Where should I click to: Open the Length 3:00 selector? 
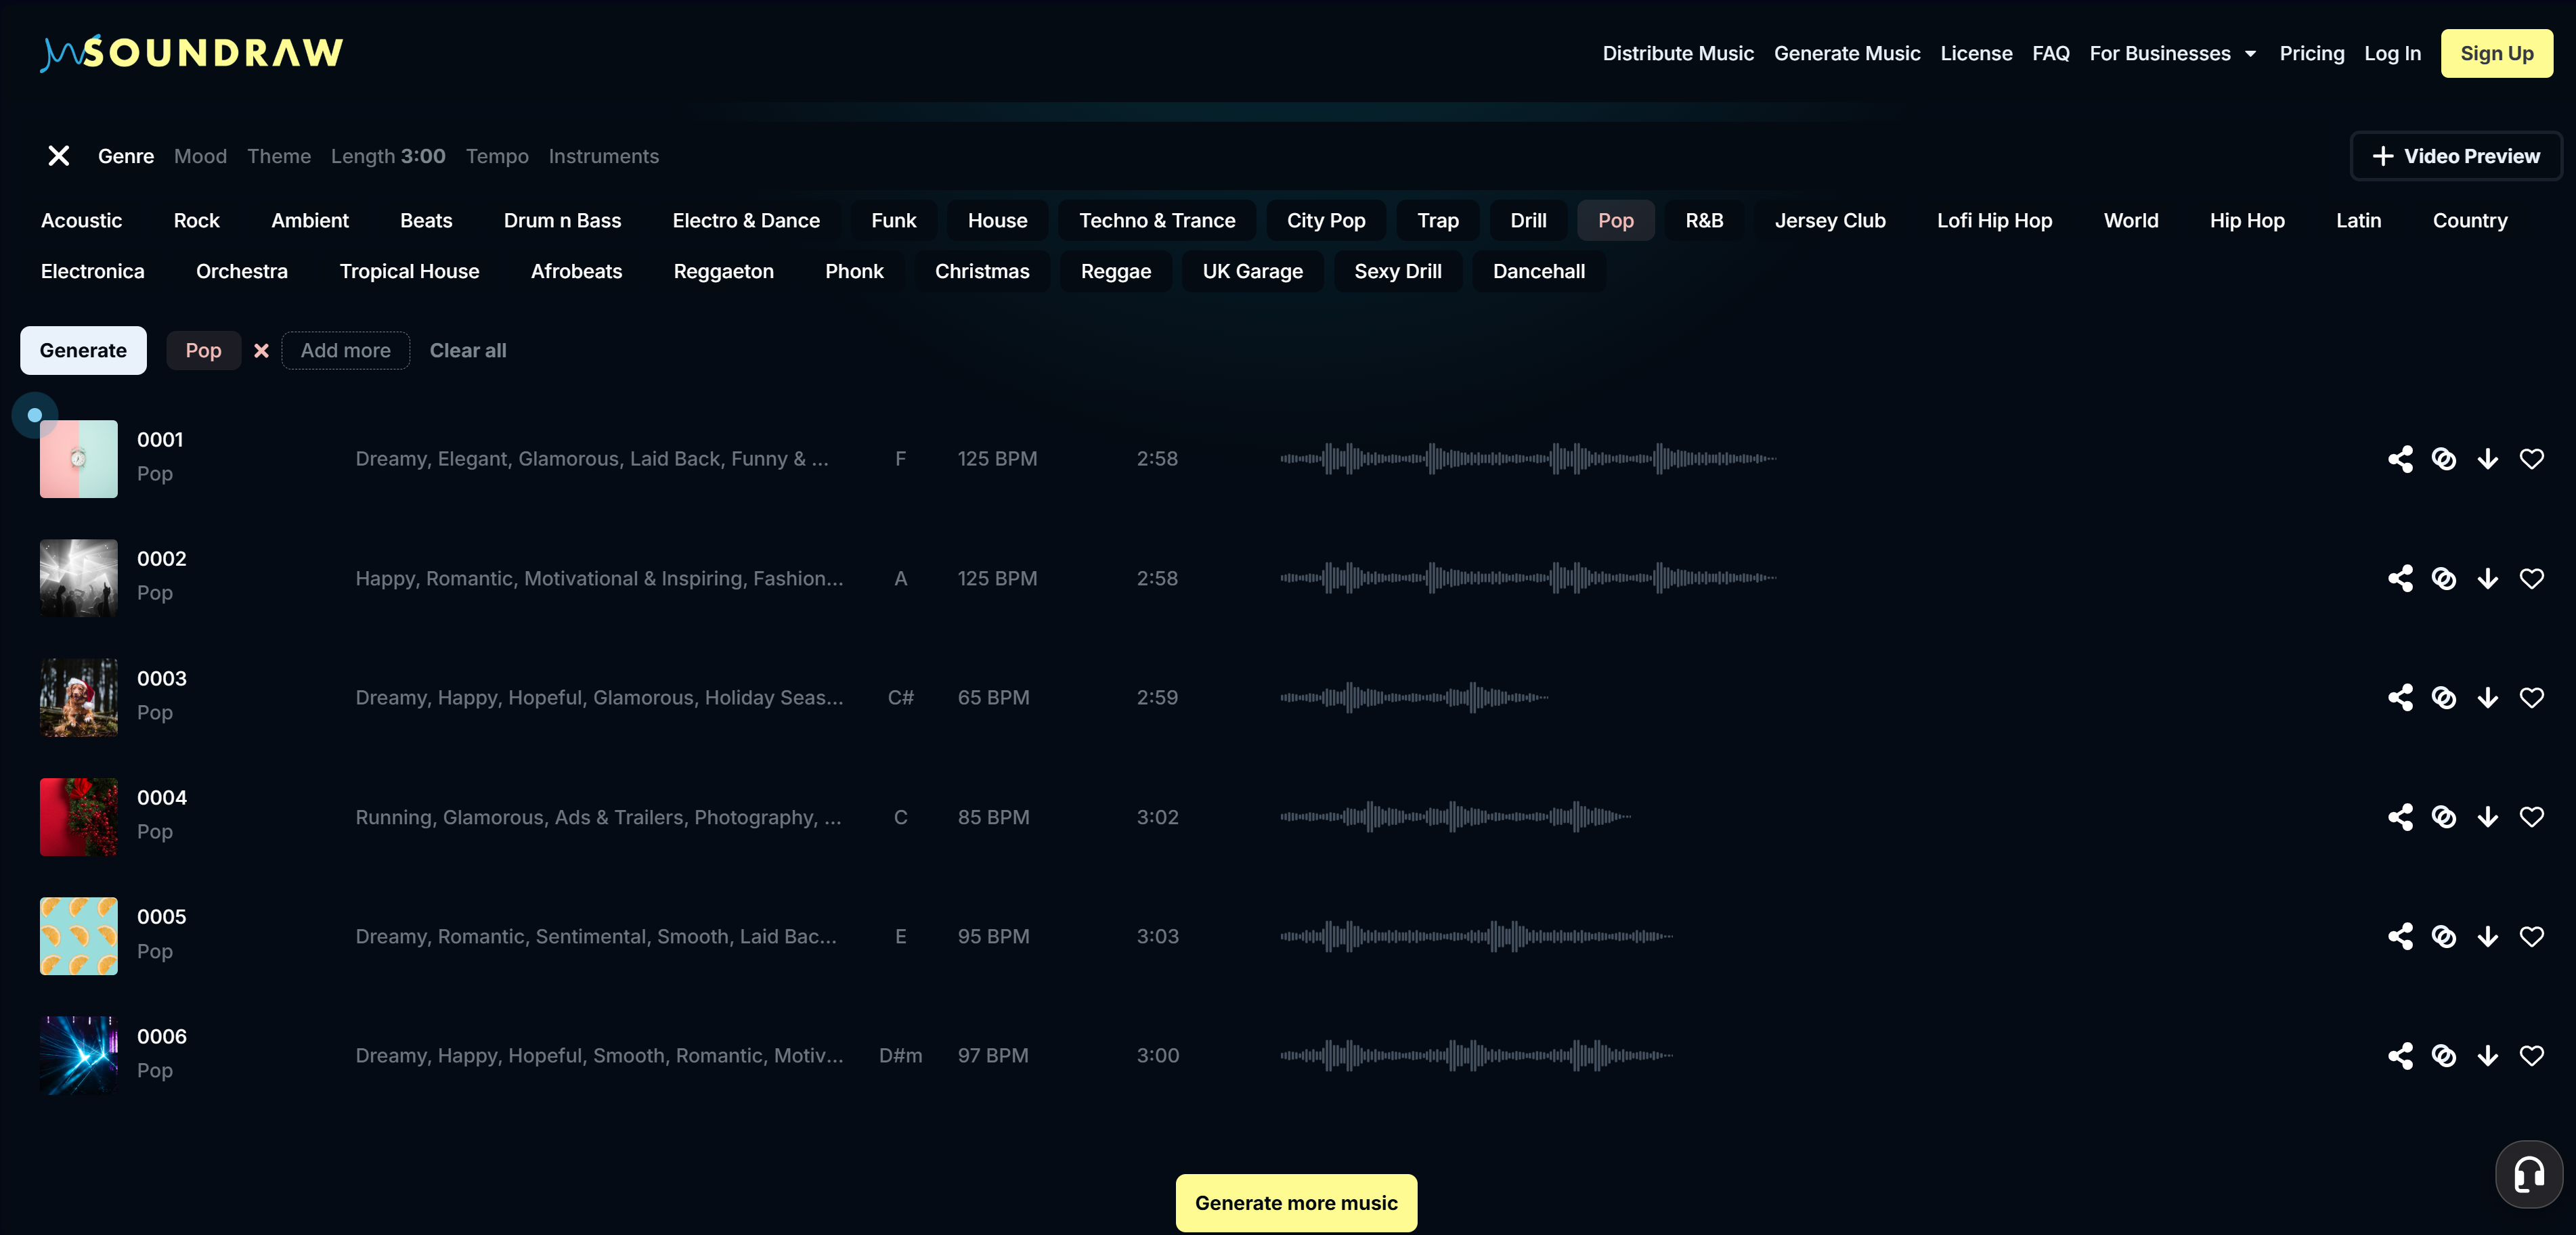[x=388, y=156]
